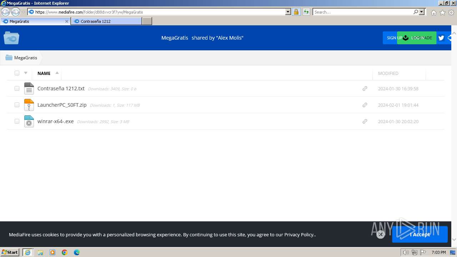Go back with browser Back arrow
This screenshot has height=257, width=457.
coord(5,12)
